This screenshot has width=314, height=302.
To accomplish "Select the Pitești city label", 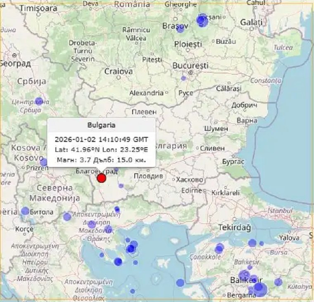I will (x=152, y=59).
